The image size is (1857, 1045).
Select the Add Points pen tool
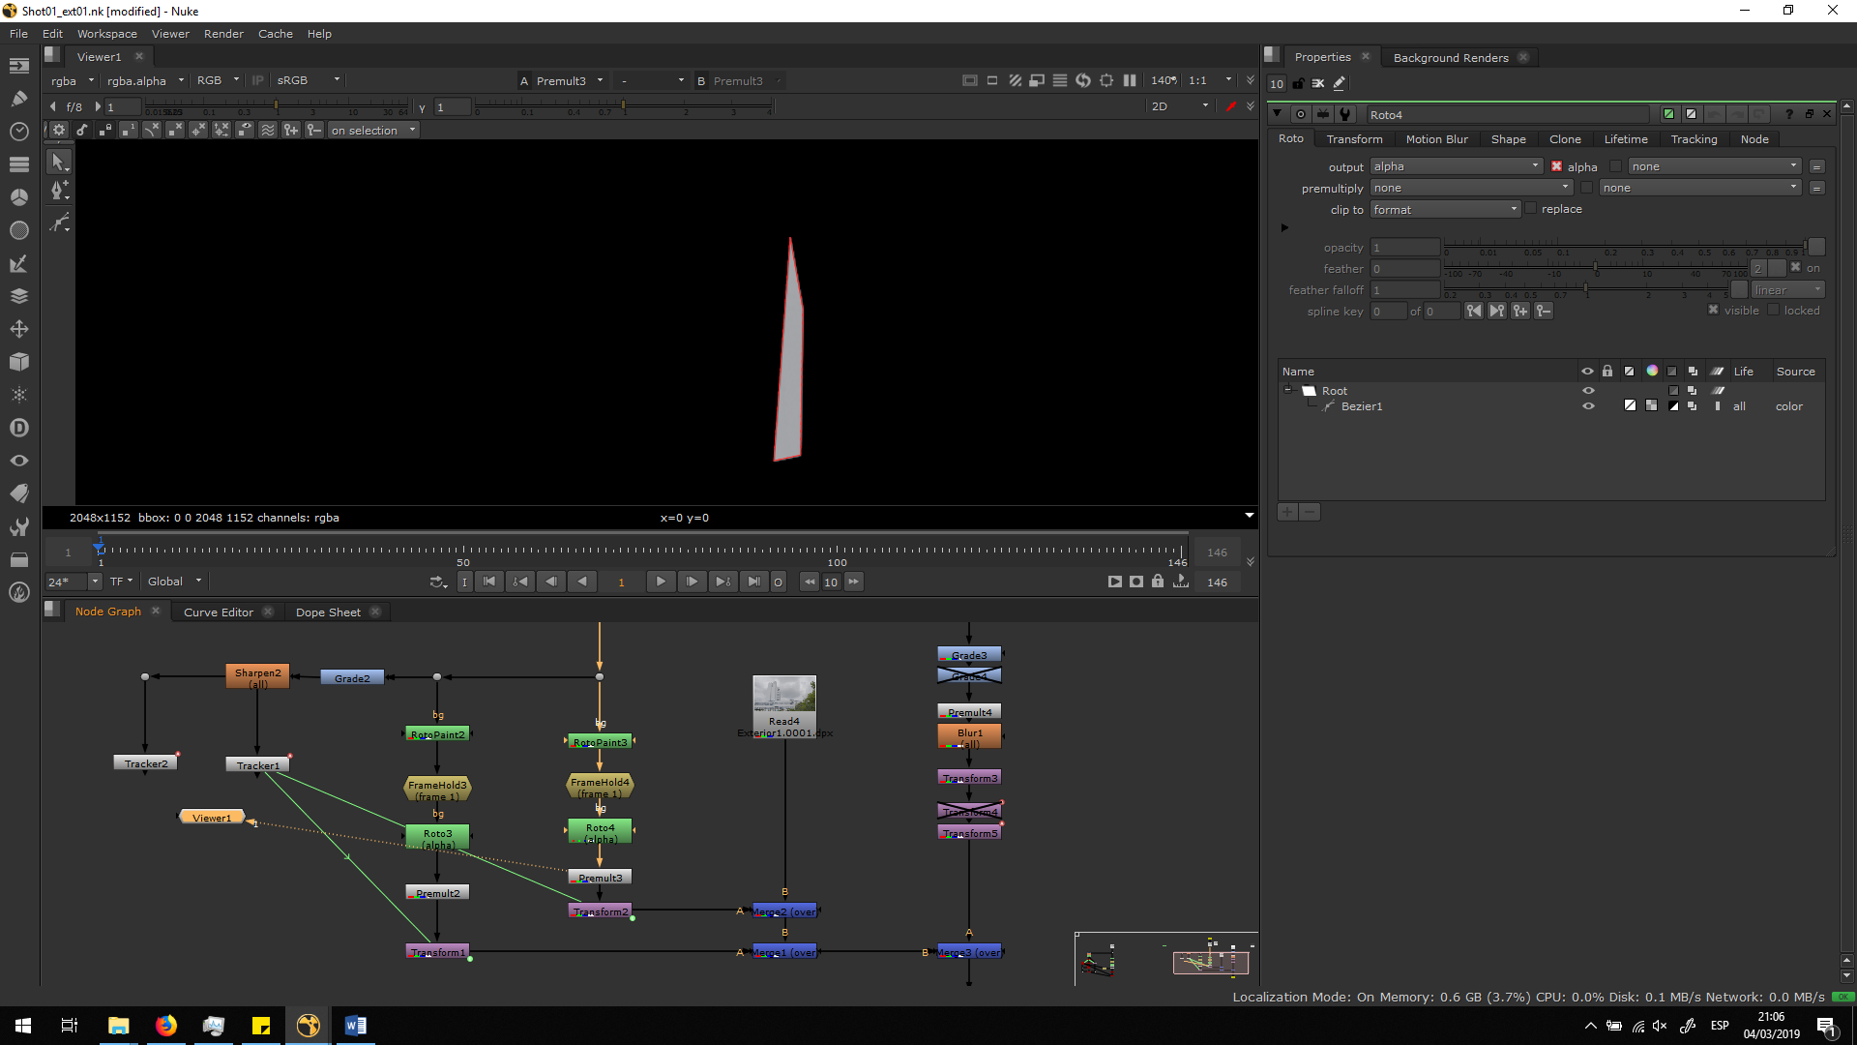(59, 192)
